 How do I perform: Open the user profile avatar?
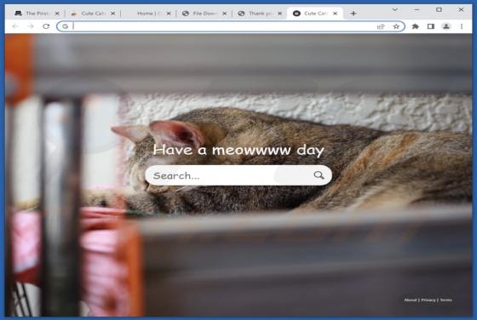446,26
